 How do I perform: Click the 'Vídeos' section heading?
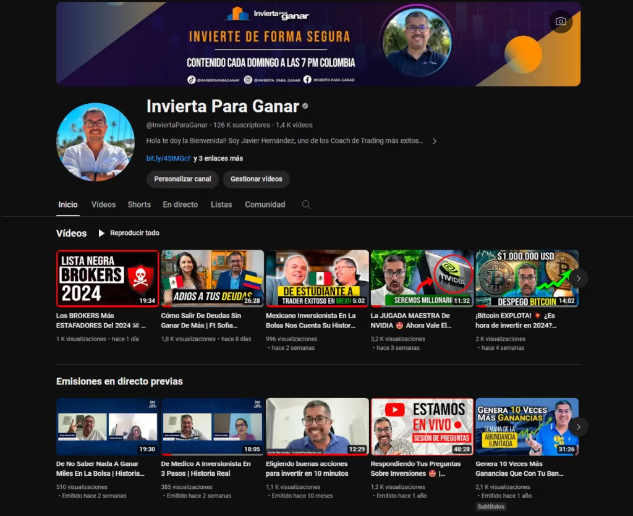(72, 233)
